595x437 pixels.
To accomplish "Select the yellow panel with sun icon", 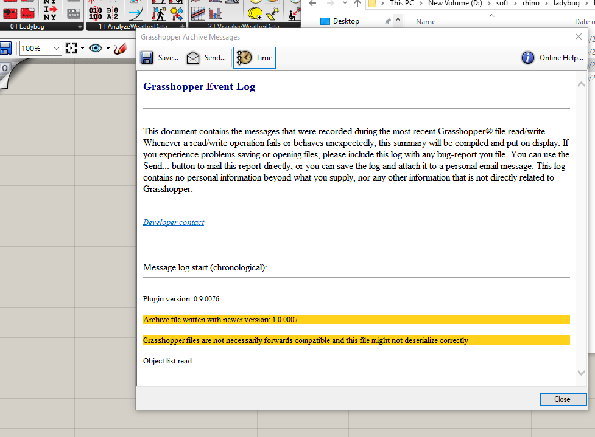I will (273, 13).
